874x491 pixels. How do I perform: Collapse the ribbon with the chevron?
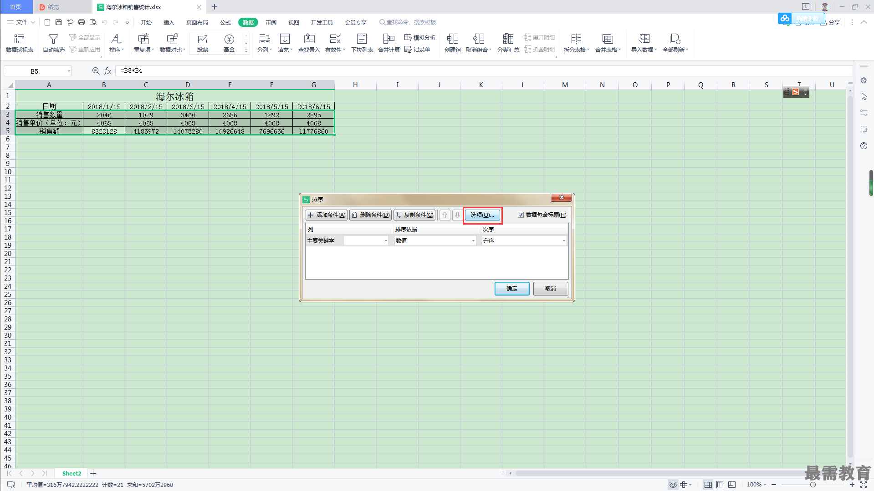pyautogui.click(x=864, y=22)
